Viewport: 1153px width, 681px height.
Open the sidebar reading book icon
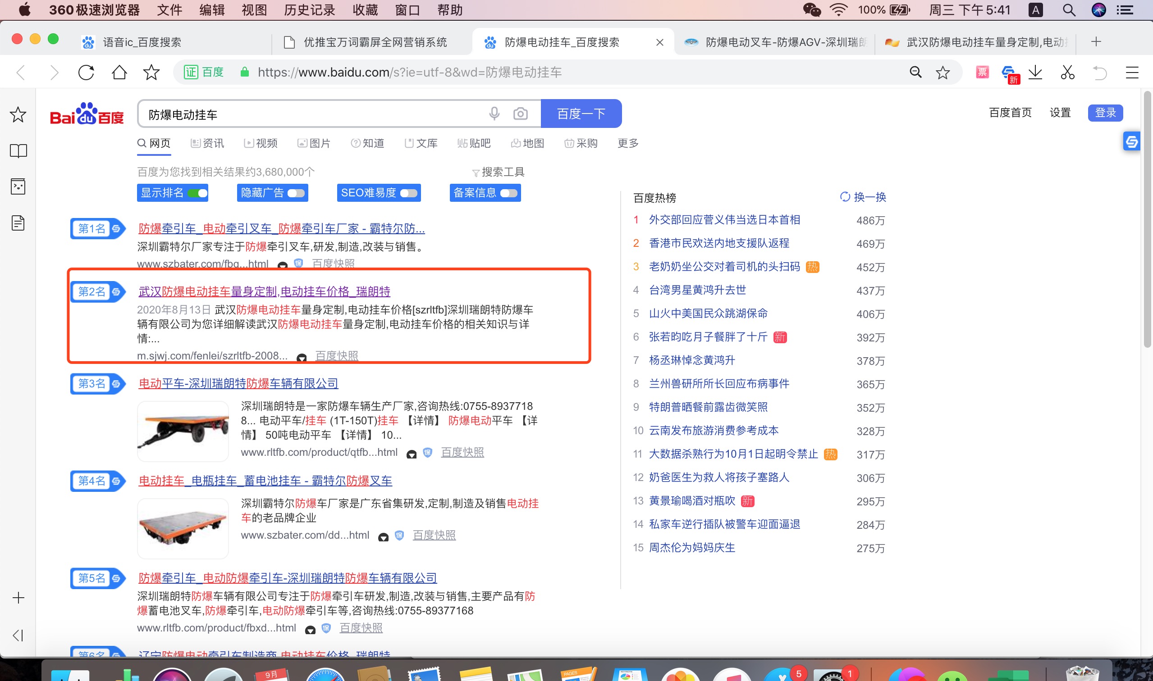(x=18, y=150)
